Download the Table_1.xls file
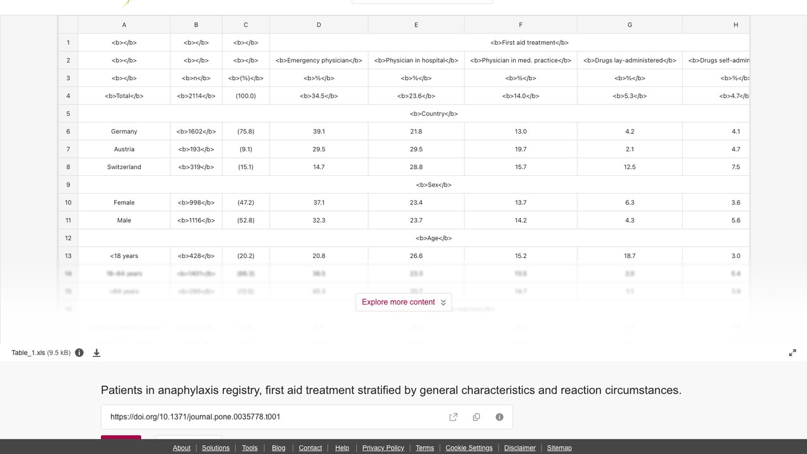This screenshot has width=807, height=454. pos(96,352)
